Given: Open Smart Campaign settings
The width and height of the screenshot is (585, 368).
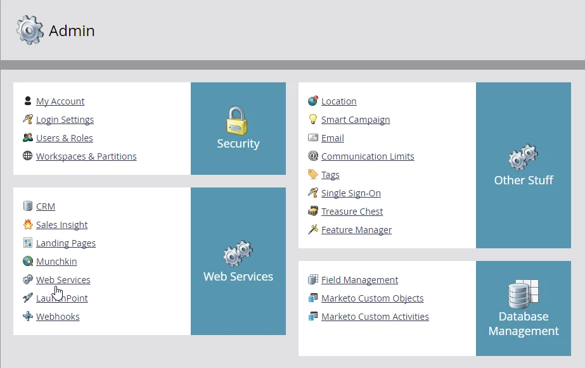Looking at the screenshot, I should [356, 120].
